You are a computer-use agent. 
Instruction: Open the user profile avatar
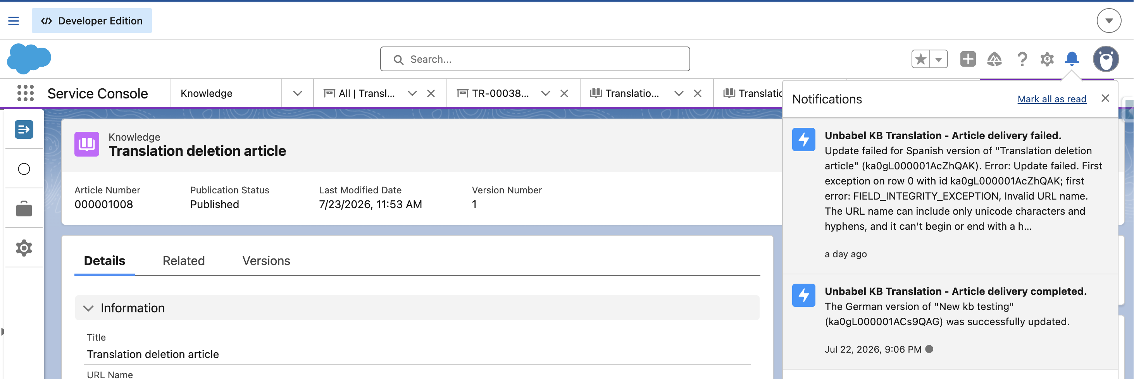pos(1105,59)
